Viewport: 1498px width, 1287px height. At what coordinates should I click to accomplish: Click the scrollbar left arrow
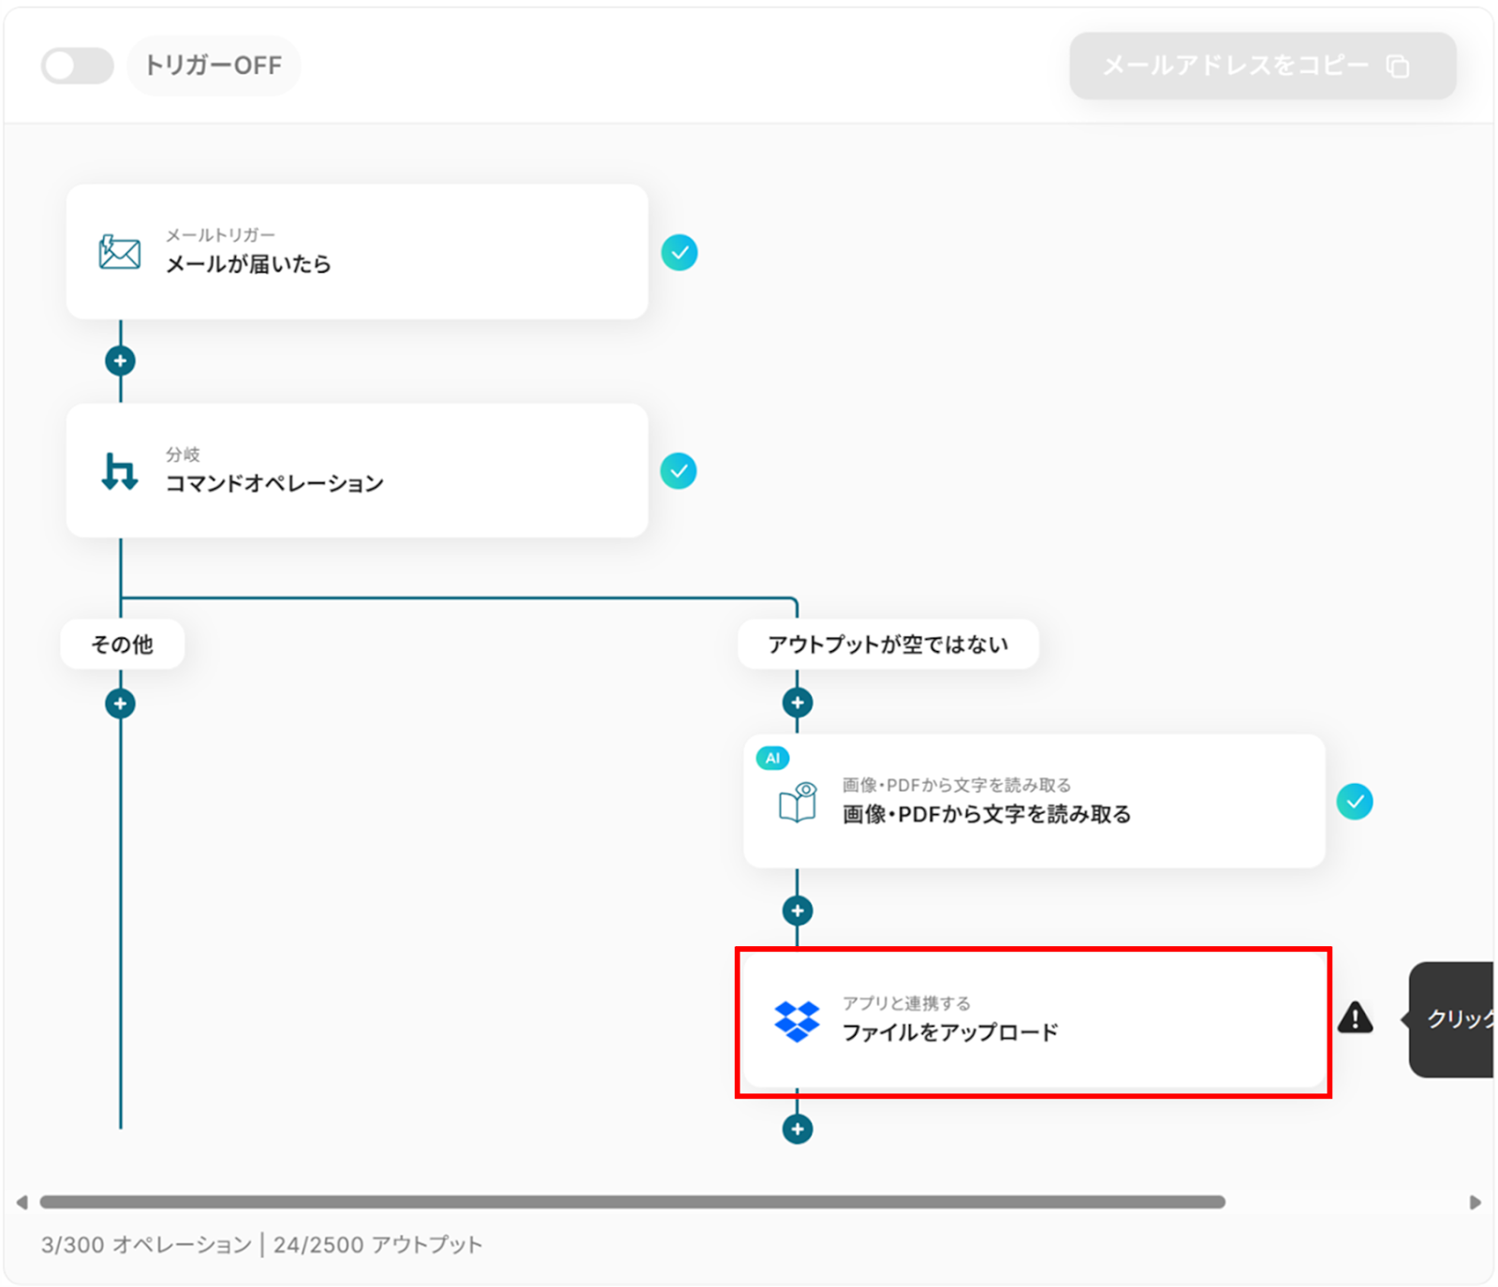click(22, 1202)
